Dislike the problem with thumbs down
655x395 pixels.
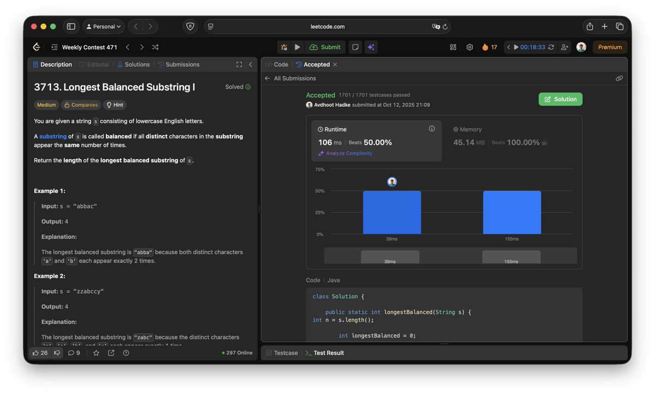(x=57, y=353)
